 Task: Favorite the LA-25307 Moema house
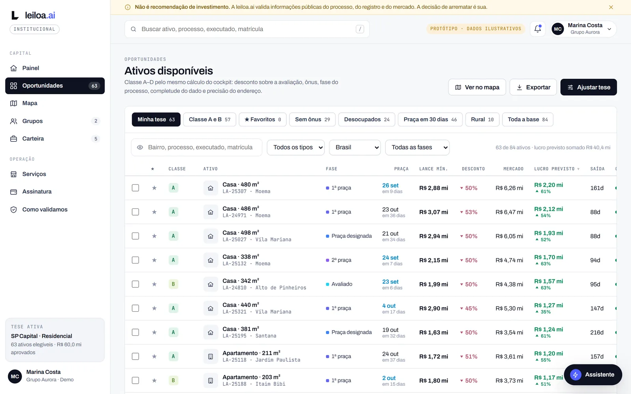click(x=154, y=188)
